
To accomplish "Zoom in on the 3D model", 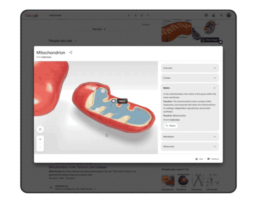I will pyautogui.click(x=40, y=139).
